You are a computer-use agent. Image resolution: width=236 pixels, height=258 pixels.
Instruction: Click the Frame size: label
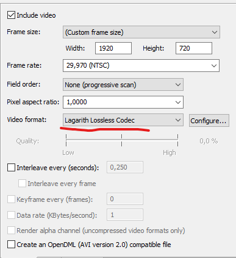pyautogui.click(x=24, y=32)
